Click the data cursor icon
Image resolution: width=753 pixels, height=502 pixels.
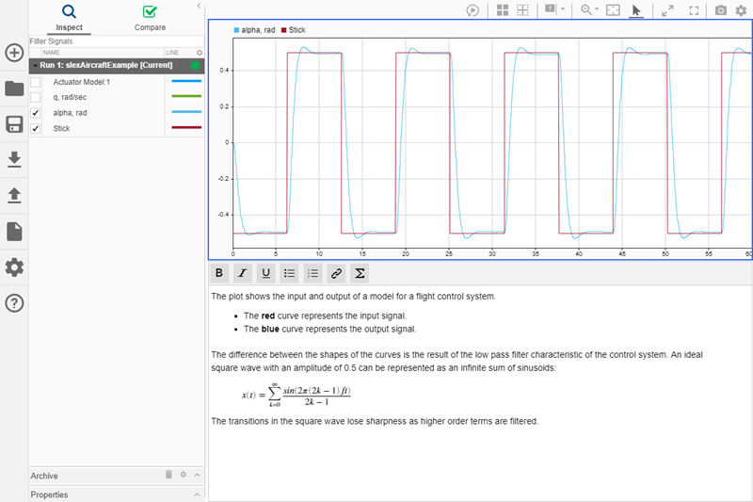pos(551,9)
